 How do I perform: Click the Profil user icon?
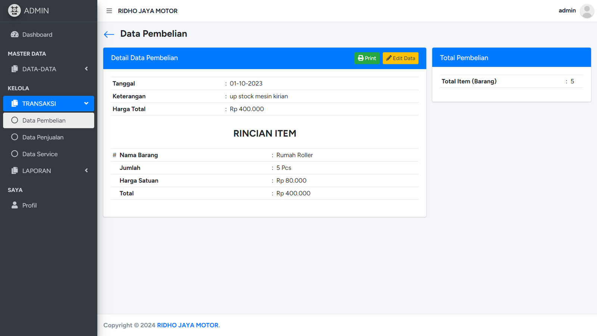(15, 205)
